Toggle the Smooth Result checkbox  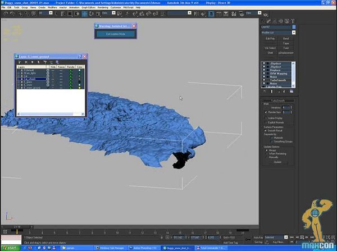click(266, 131)
